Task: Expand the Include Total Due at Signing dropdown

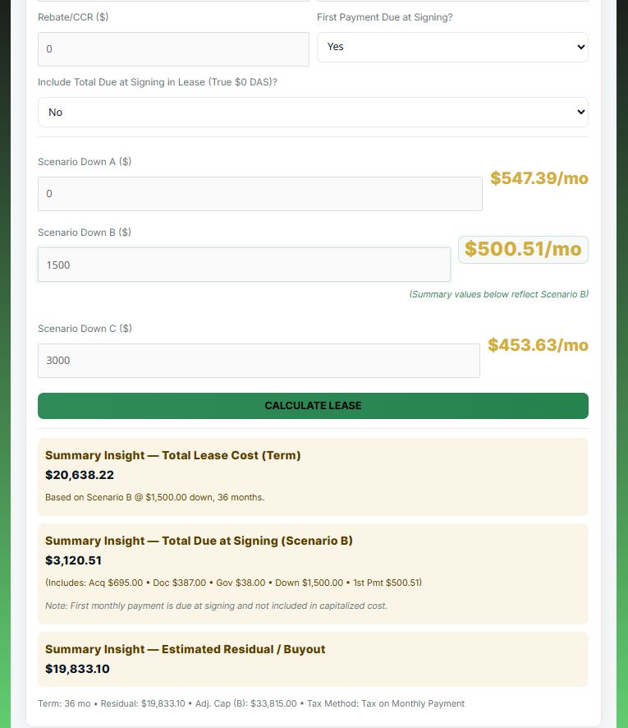Action: (x=313, y=113)
